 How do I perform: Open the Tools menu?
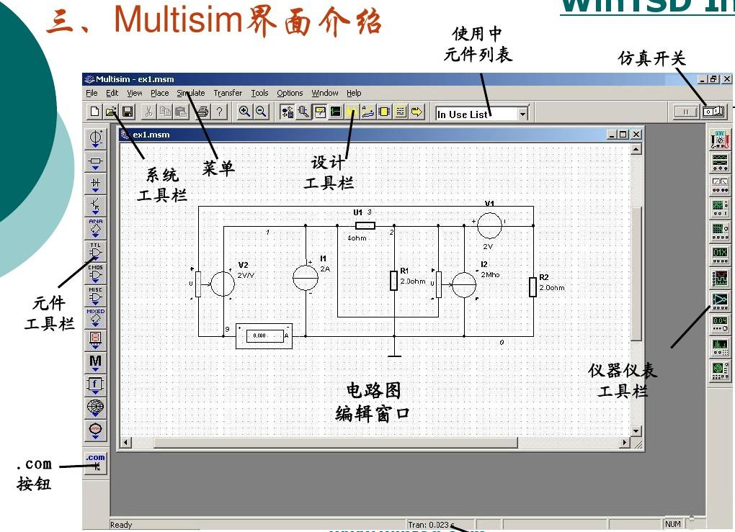pyautogui.click(x=259, y=93)
